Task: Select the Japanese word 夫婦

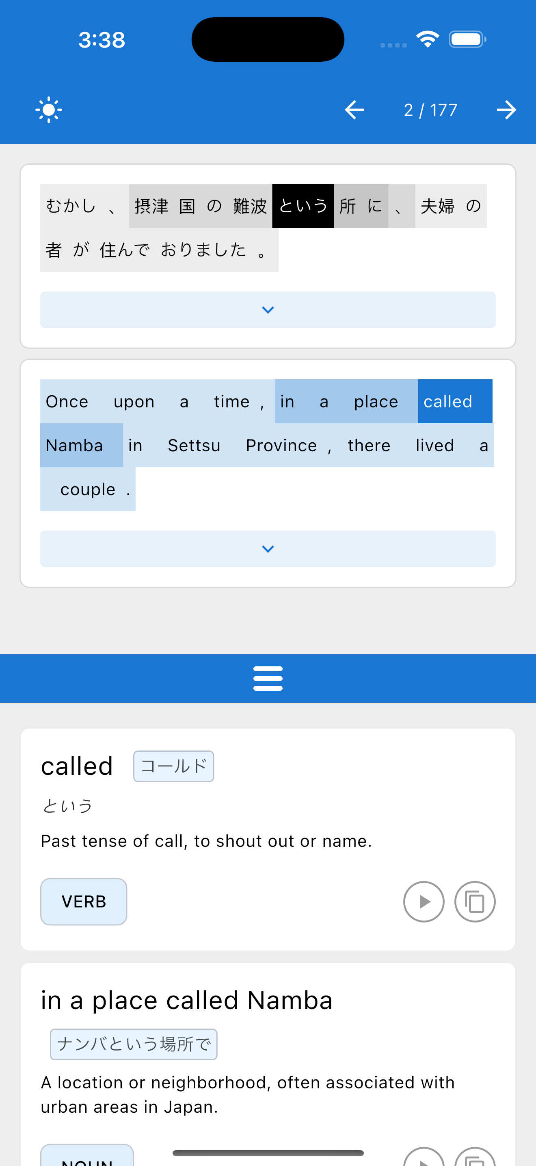Action: [x=437, y=206]
